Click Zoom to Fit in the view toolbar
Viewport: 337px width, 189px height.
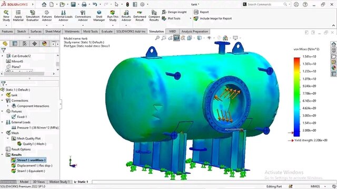(157, 38)
